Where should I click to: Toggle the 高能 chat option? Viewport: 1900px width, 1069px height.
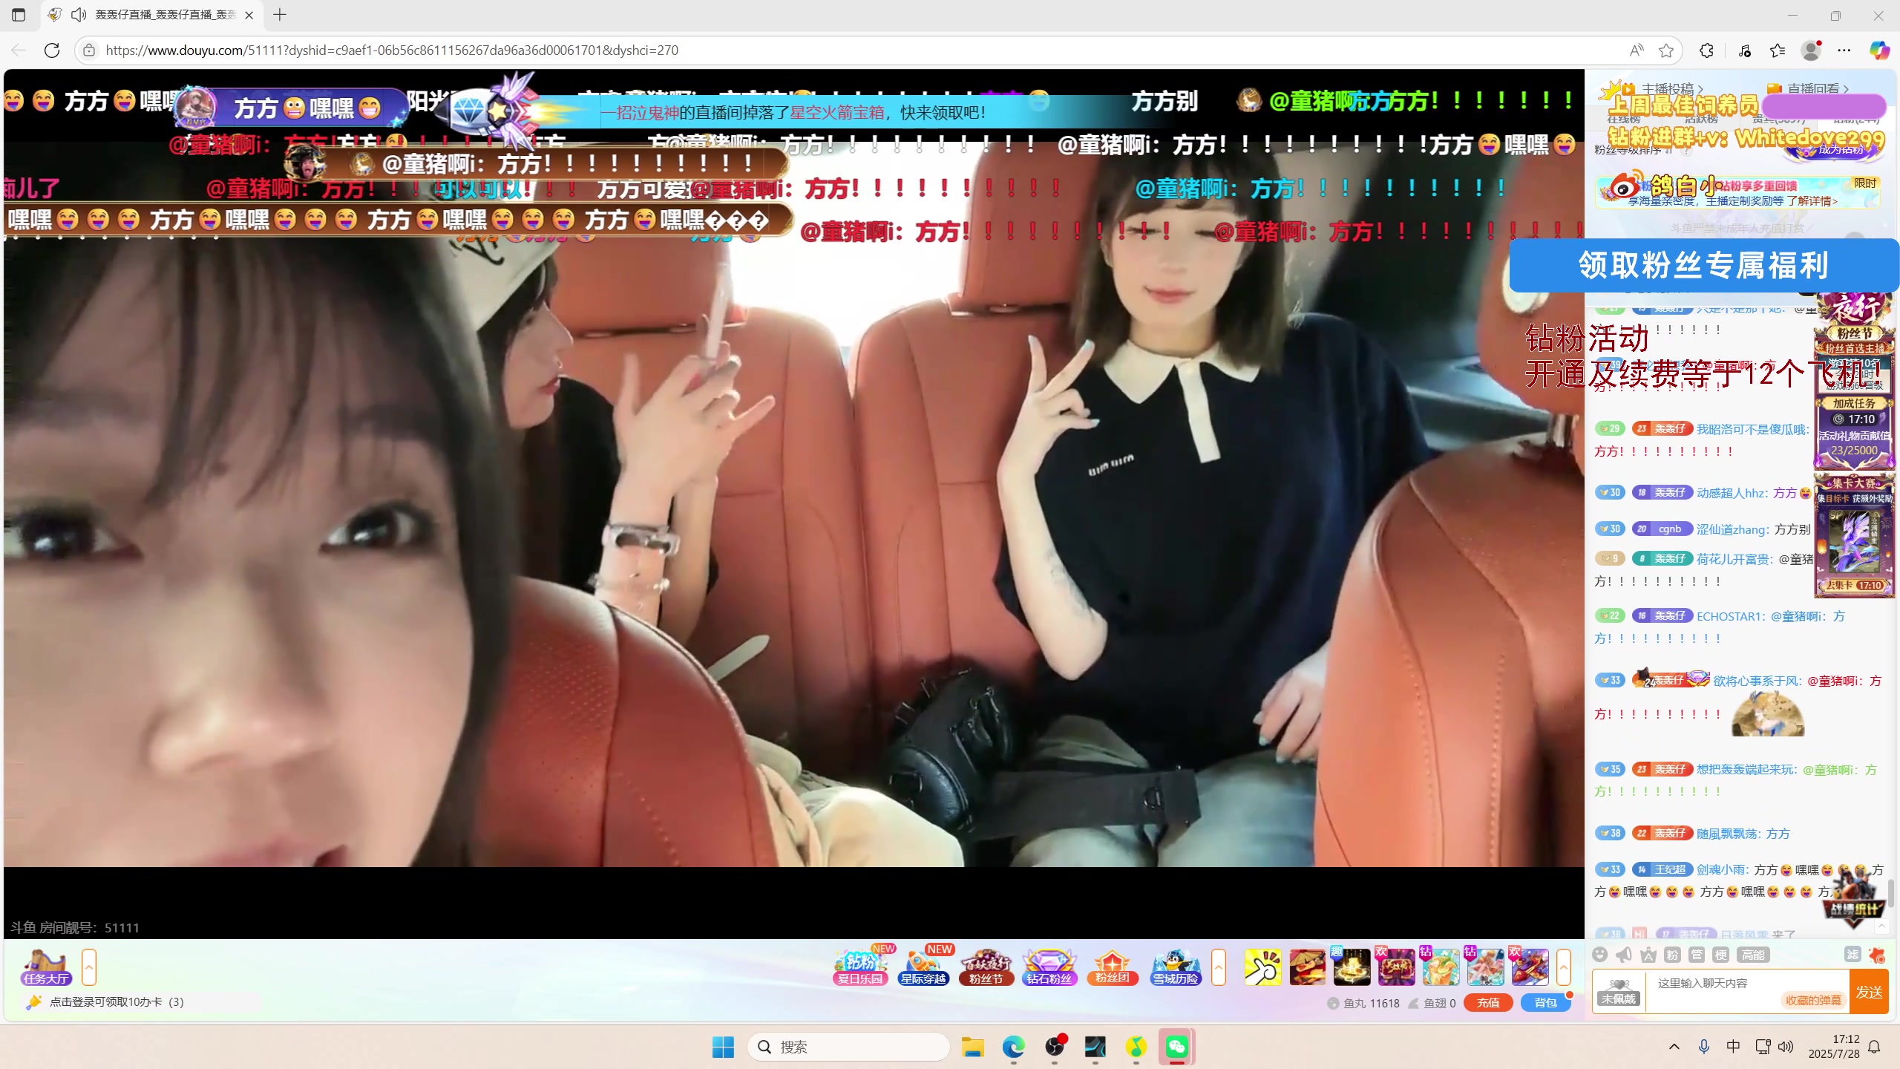point(1753,955)
